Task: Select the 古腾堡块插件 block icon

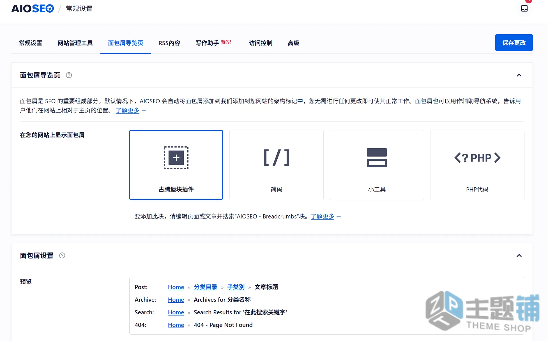Action: (x=176, y=158)
